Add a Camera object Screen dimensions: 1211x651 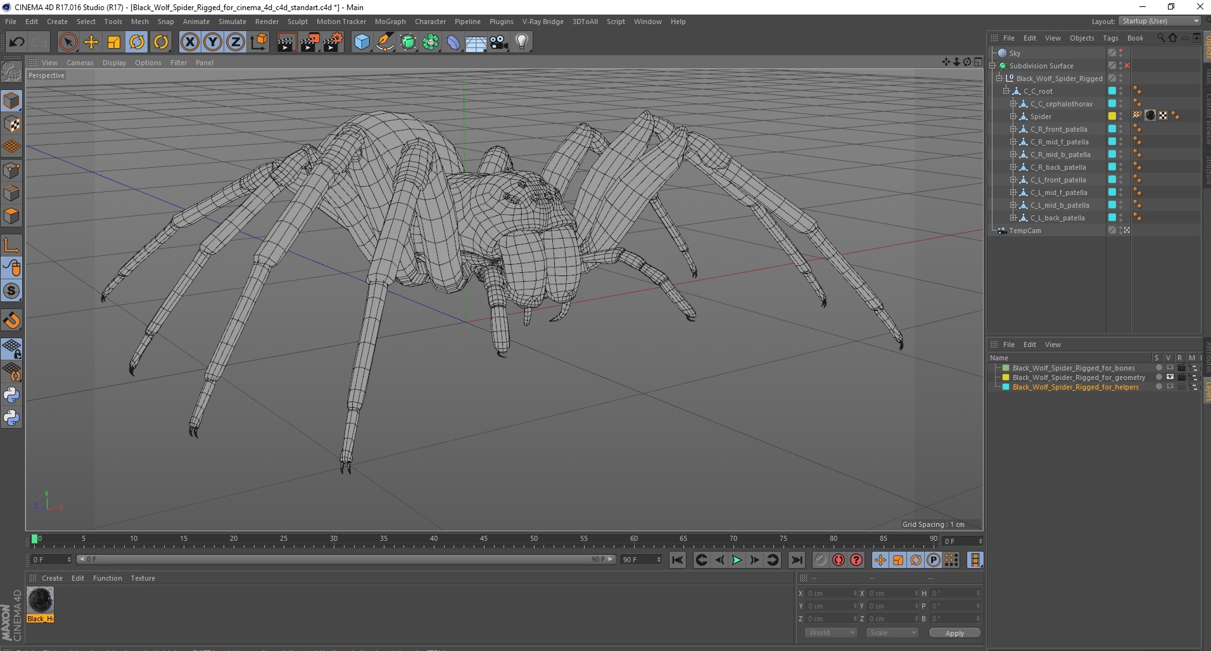tap(499, 42)
